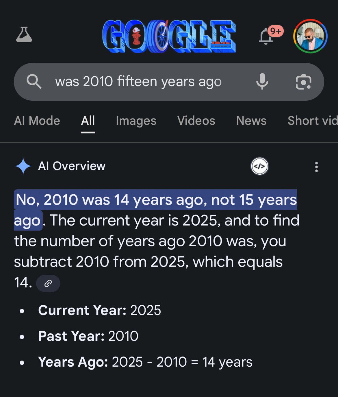Open Search Labs flask icon
The image size is (338, 397).
click(24, 35)
